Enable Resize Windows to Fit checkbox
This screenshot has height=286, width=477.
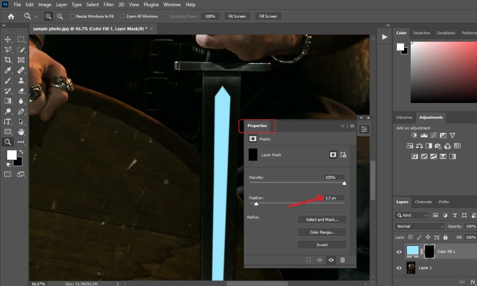(72, 16)
